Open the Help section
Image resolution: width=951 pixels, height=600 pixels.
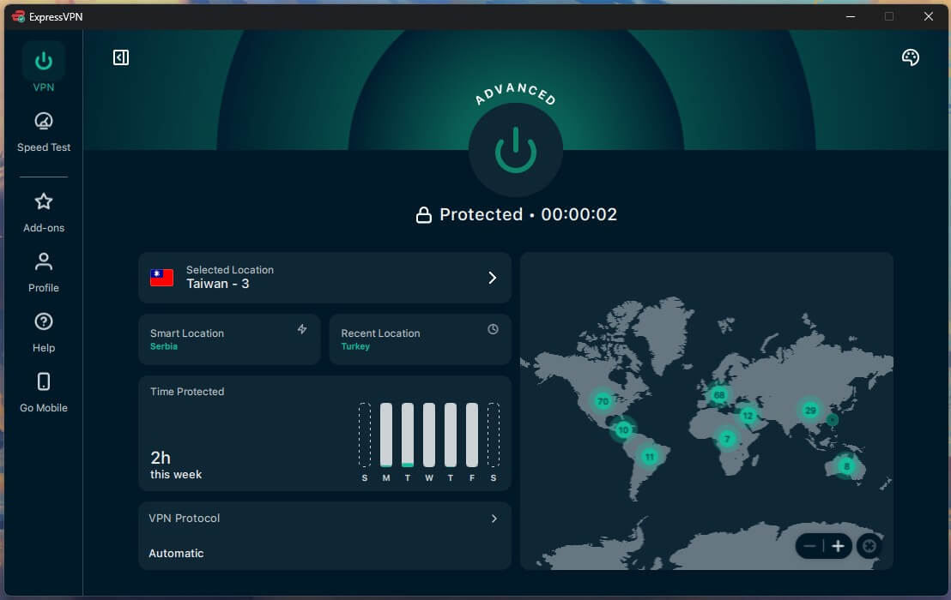43,333
